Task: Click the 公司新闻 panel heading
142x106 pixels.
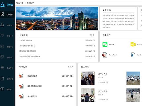Action: click(x=23, y=35)
